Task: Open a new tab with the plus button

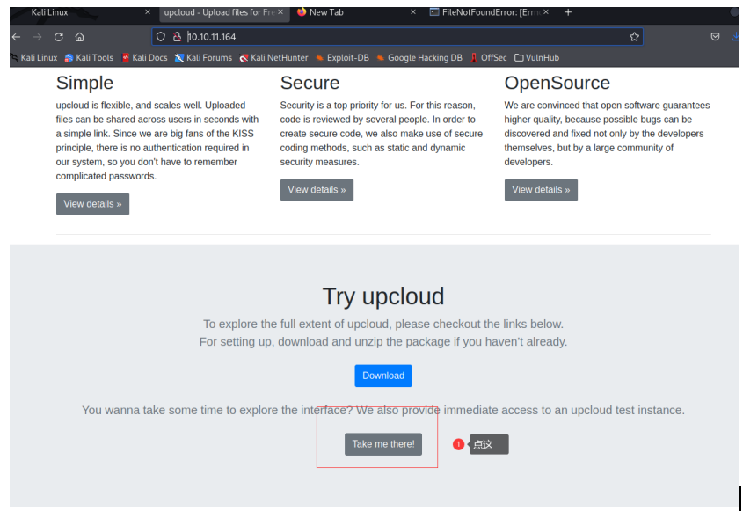Action: click(x=567, y=12)
